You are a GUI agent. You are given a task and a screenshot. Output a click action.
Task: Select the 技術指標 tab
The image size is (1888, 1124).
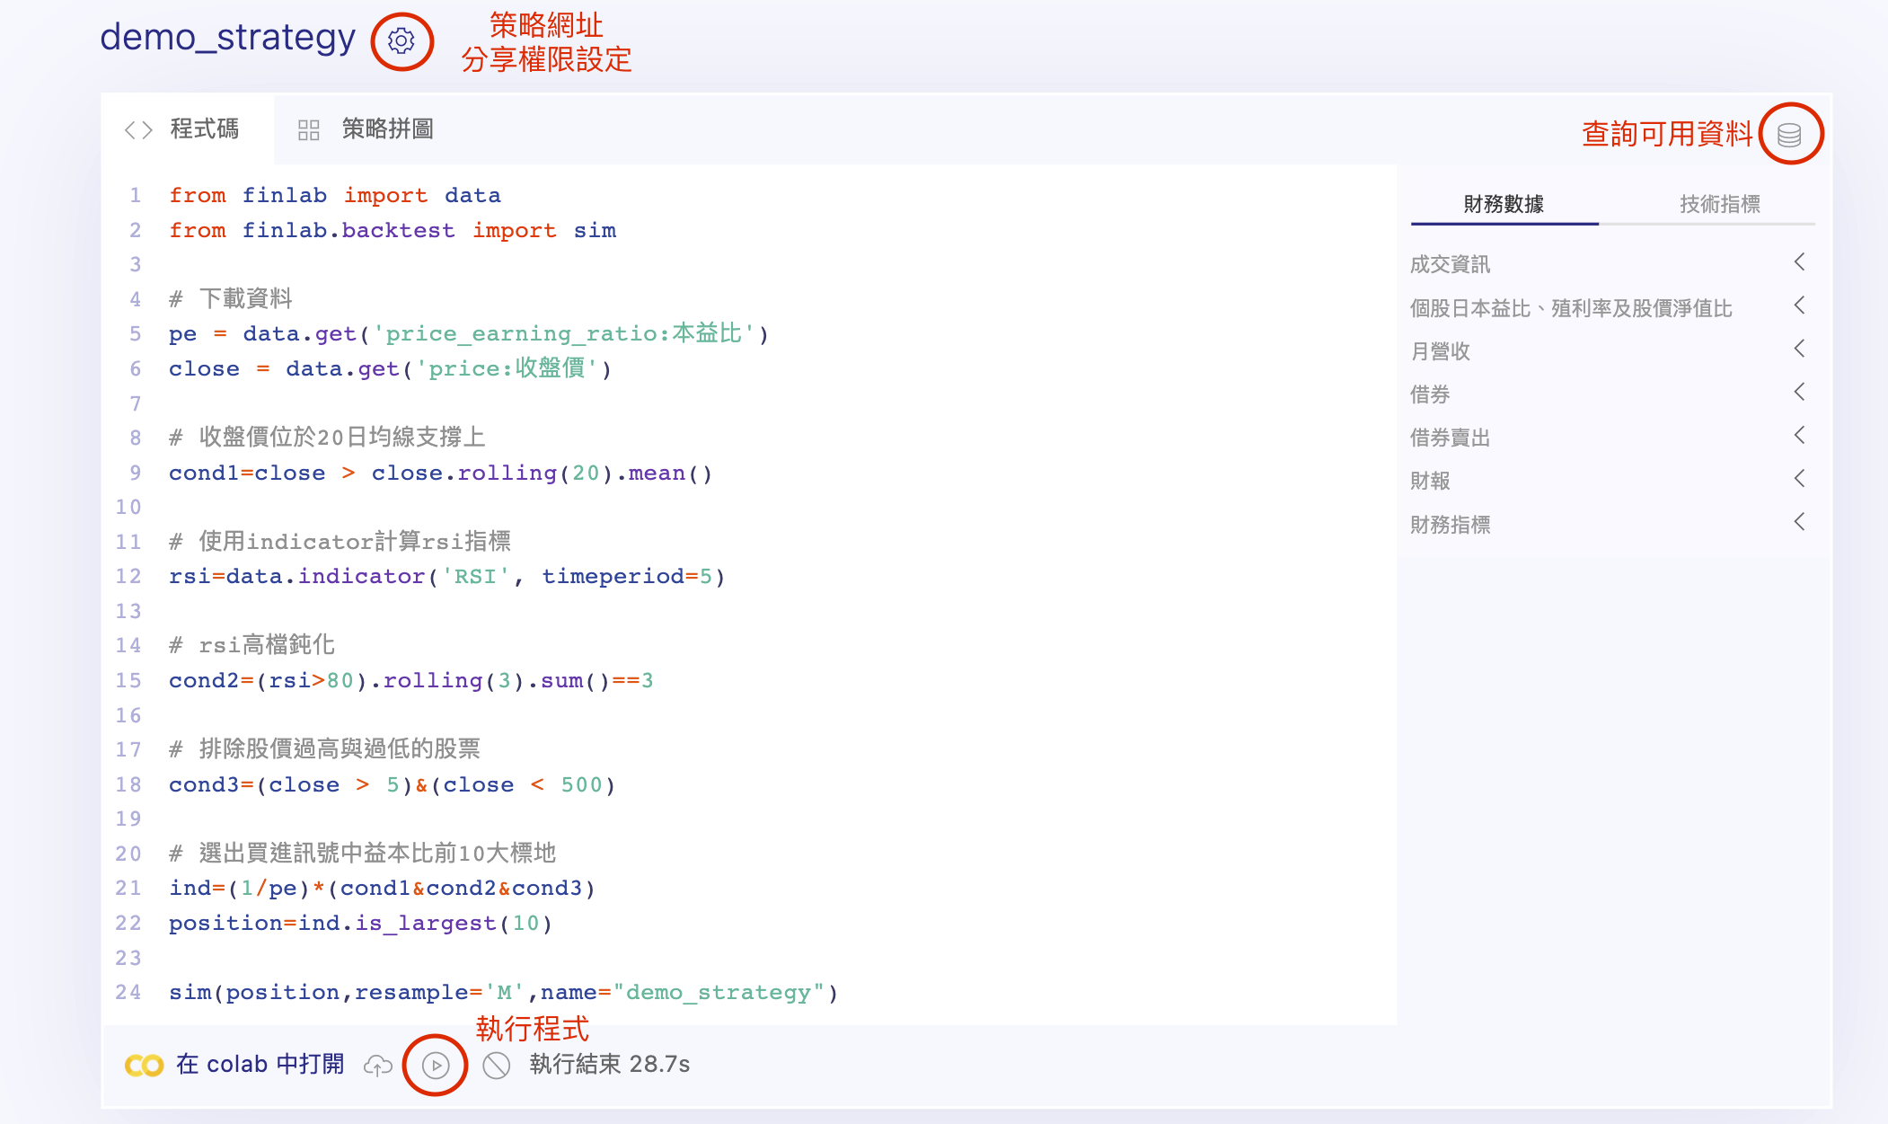pos(1719,204)
